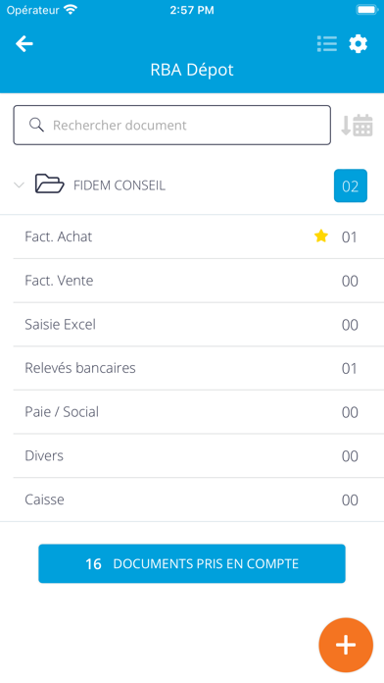This screenshot has height=683, width=384.
Task: Toggle the yellow favorite star on Fact. Achat
Action: [x=321, y=236]
